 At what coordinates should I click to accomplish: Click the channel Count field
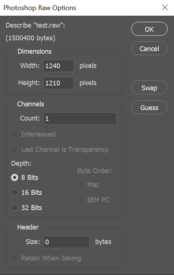tap(80, 119)
